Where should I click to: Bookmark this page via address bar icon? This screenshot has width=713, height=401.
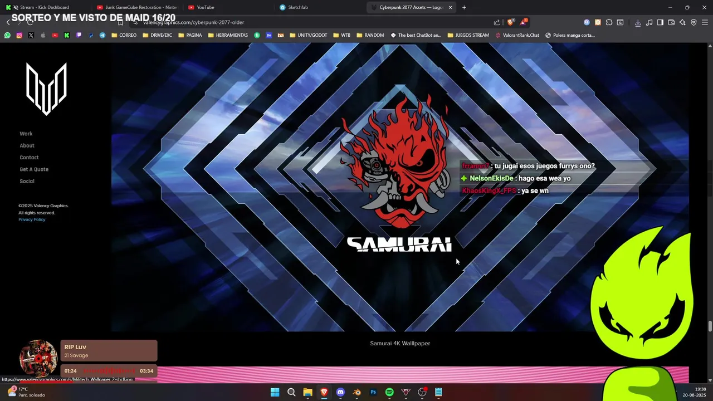pyautogui.click(x=120, y=22)
